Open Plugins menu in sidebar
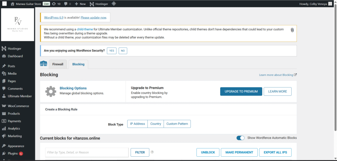This screenshot has width=337, height=161. (x=13, y=153)
